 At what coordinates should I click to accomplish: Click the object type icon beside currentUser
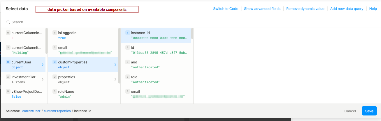pyautogui.click(x=8, y=62)
